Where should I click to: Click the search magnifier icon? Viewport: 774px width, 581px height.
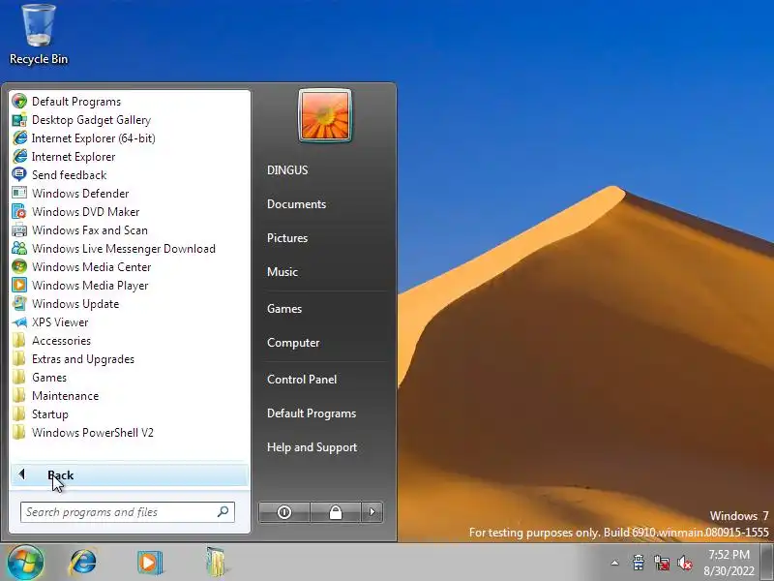tap(223, 512)
